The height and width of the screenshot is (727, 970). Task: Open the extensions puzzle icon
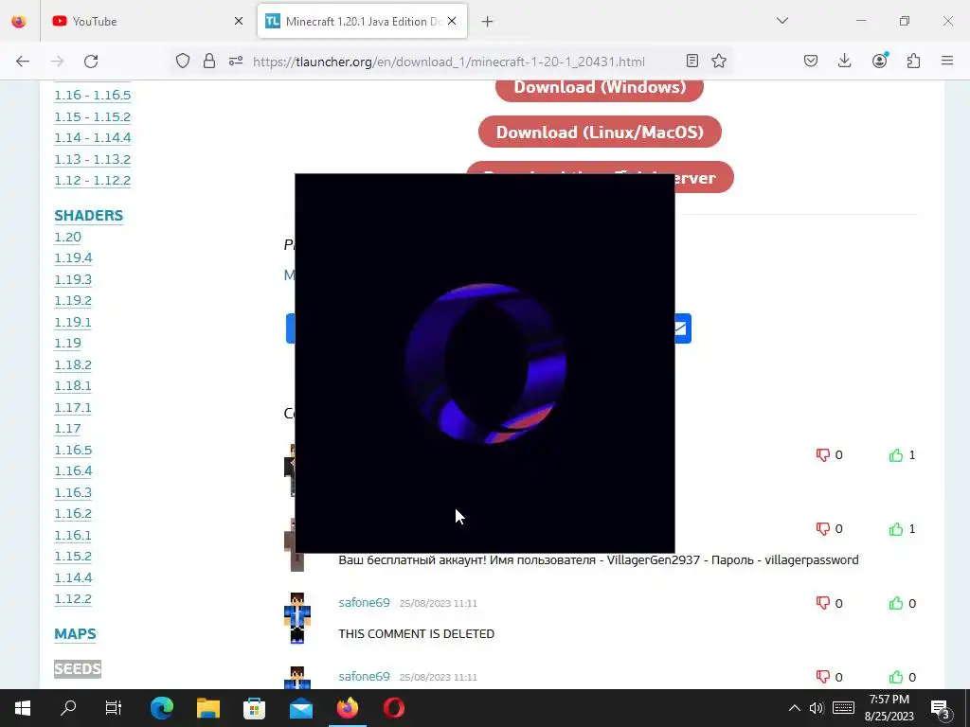coord(913,61)
